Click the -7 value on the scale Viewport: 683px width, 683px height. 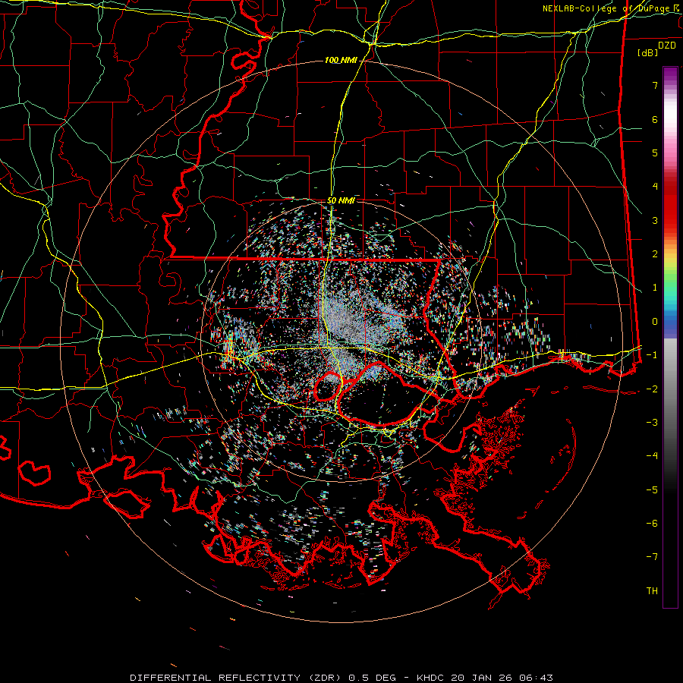(652, 557)
